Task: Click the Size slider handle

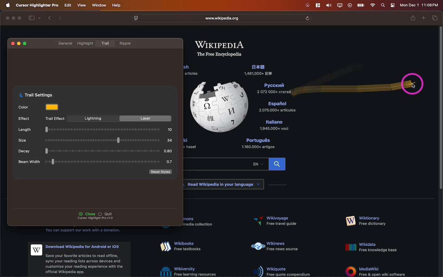Action: (x=118, y=140)
